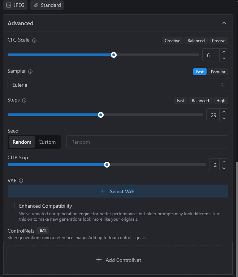Open the Euler a sampler dropdown
The height and width of the screenshot is (277, 238).
click(118, 85)
